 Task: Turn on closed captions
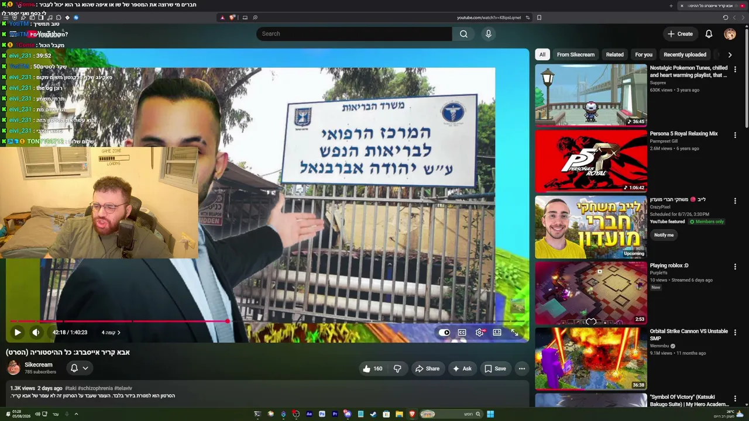[462, 332]
